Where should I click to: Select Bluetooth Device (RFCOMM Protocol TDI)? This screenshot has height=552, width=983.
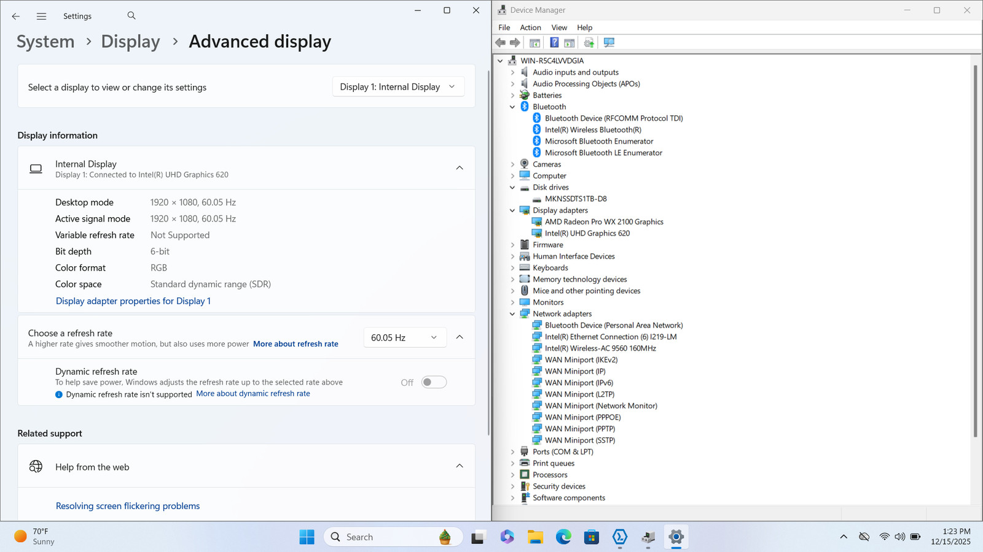(614, 118)
